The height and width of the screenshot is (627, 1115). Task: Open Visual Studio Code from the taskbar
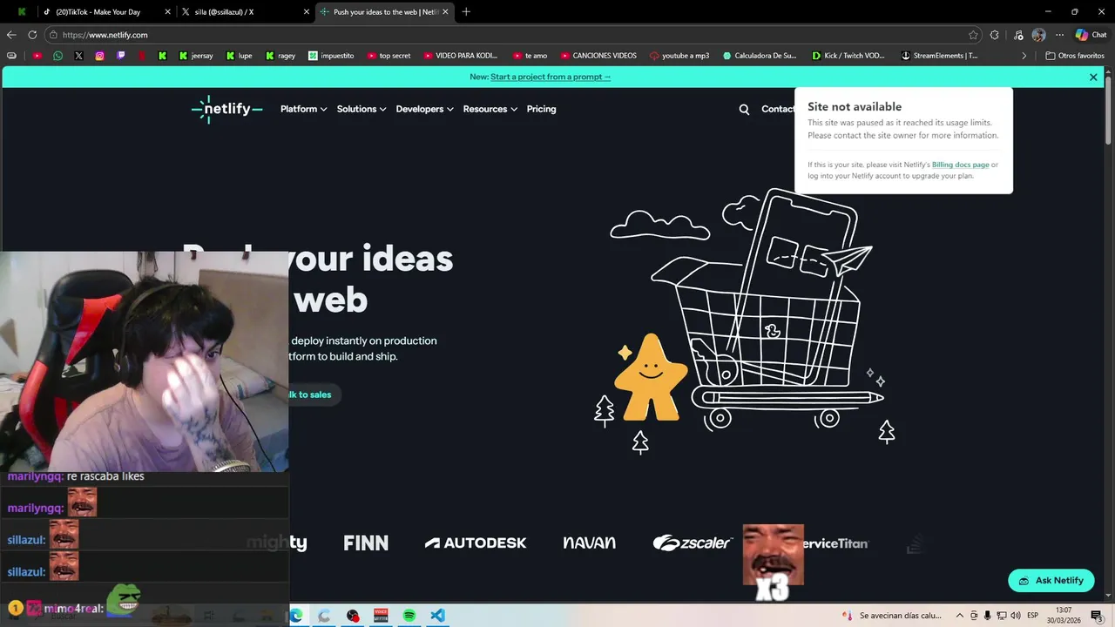coord(437,616)
